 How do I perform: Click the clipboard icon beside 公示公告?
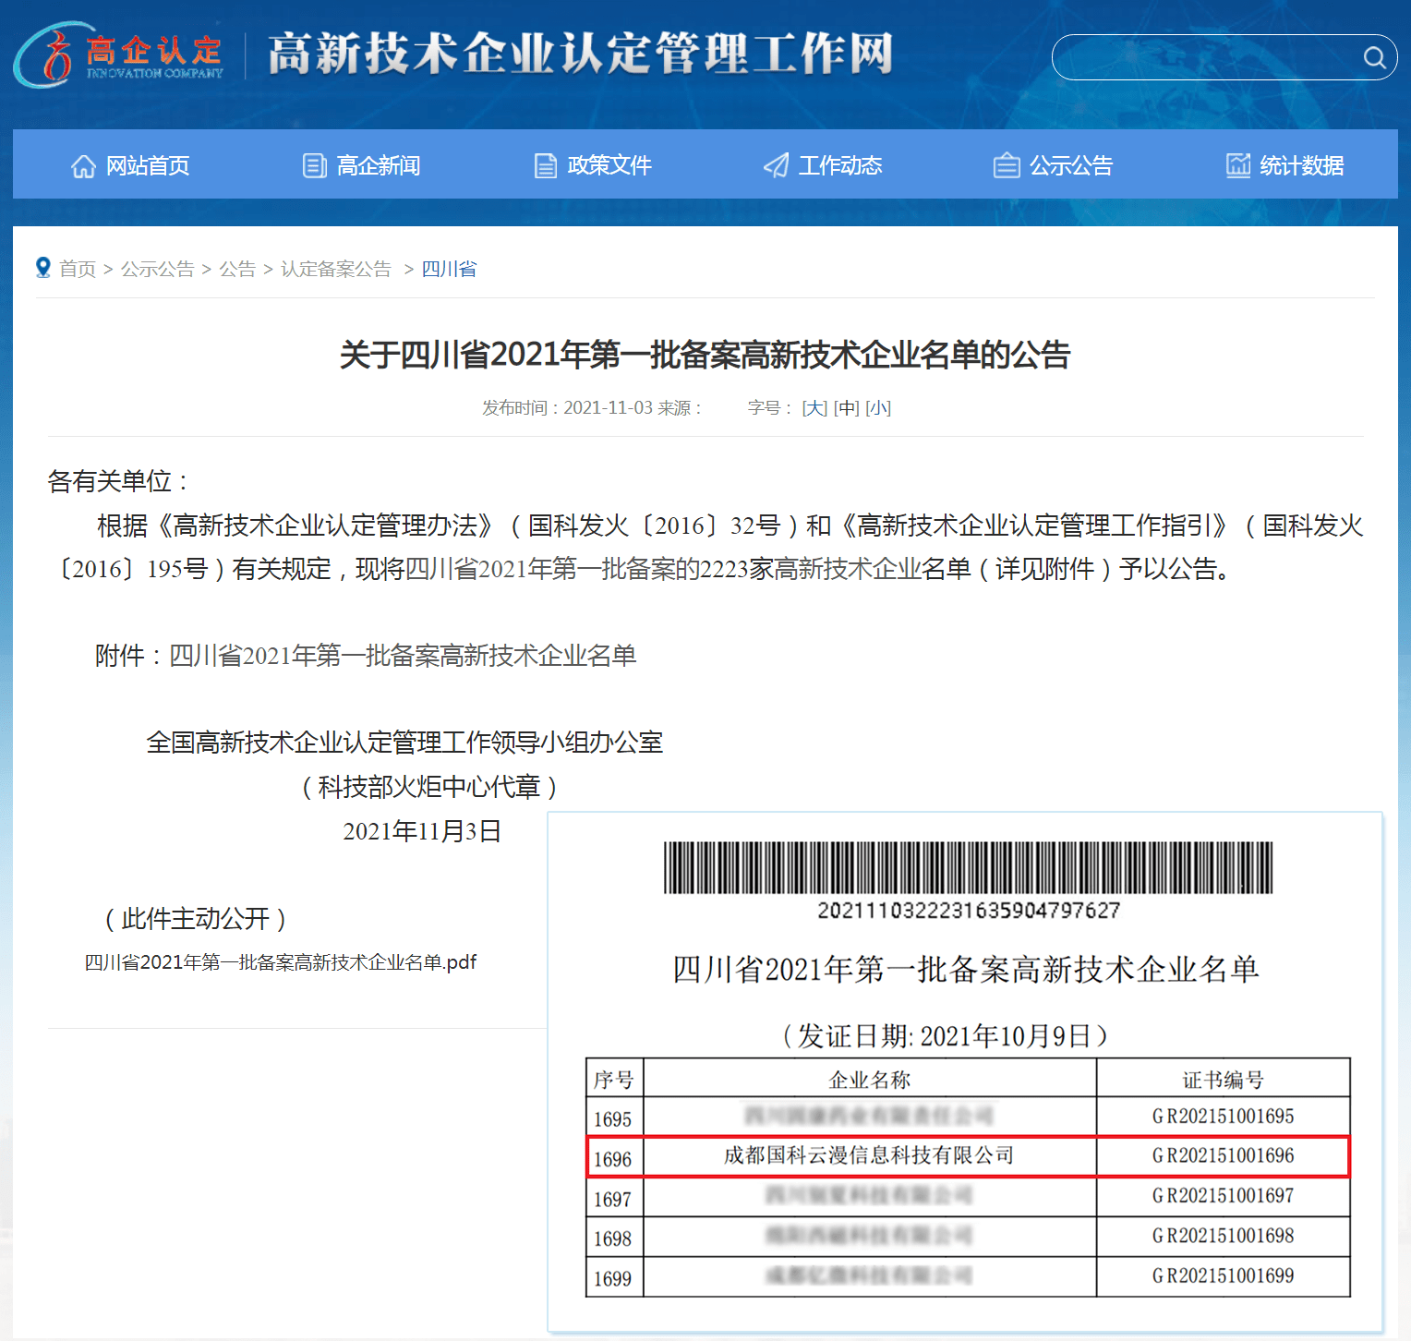pos(1007,166)
